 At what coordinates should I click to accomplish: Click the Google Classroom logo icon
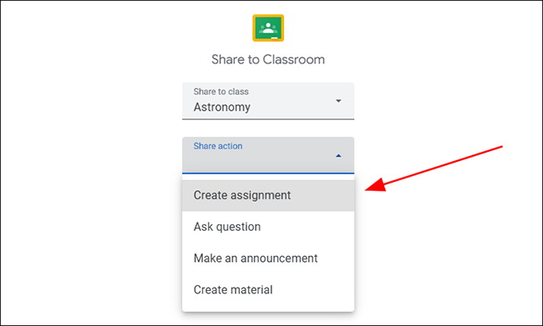click(268, 28)
